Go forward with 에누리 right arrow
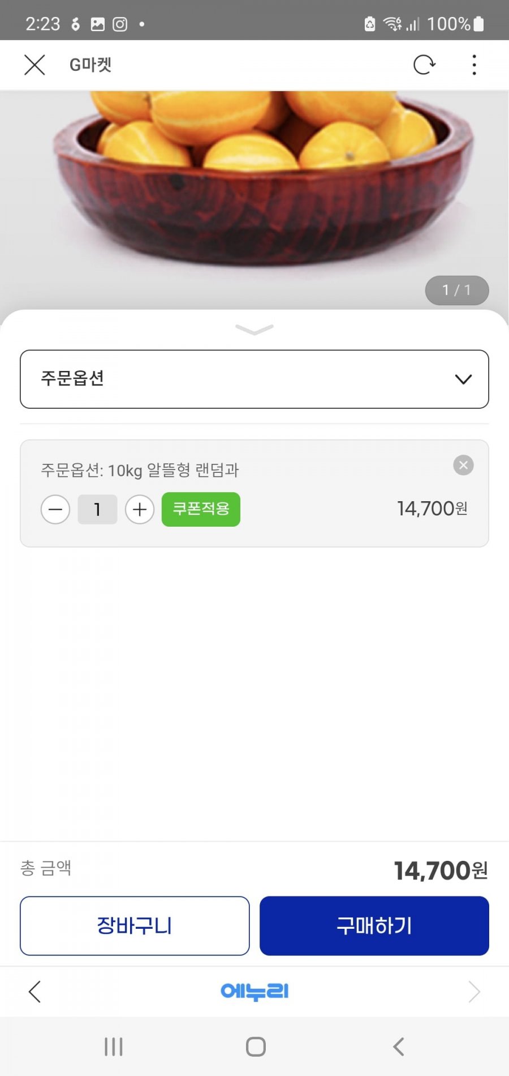Screen dimensions: 509x1076 [x=474, y=992]
